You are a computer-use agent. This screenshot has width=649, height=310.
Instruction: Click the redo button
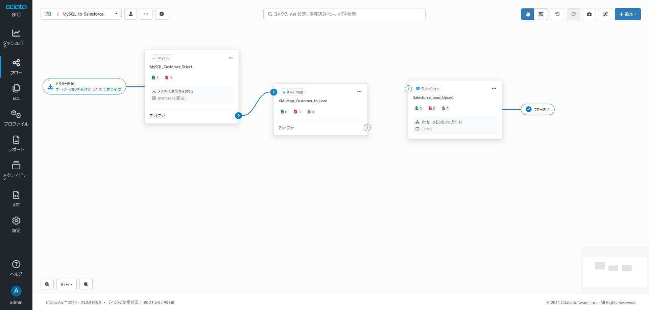coord(573,14)
